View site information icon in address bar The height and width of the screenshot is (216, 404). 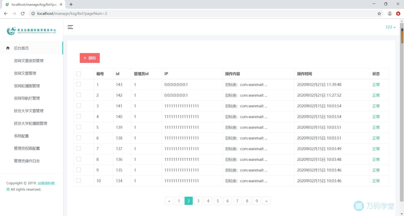pyautogui.click(x=33, y=14)
